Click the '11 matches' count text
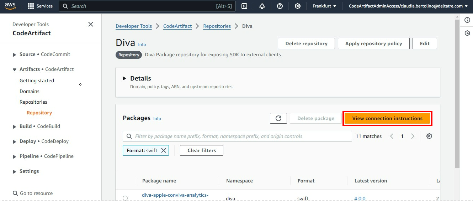The image size is (473, 201). point(368,136)
